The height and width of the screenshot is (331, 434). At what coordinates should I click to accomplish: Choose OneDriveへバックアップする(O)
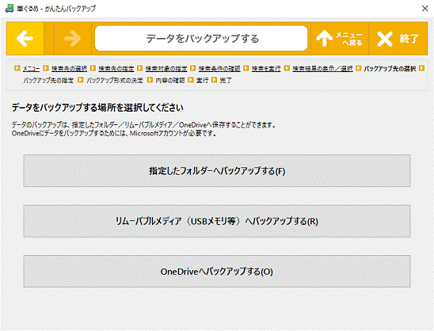217,272
